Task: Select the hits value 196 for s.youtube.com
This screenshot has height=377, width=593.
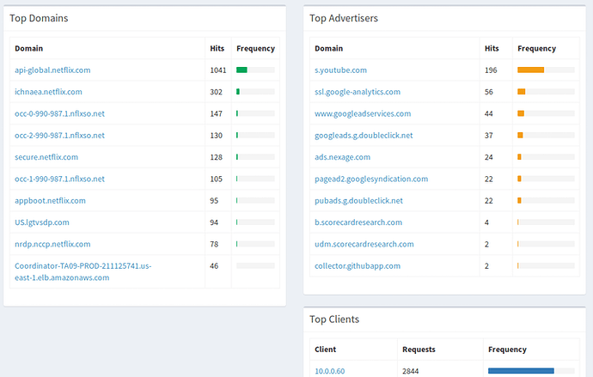Action: (x=491, y=70)
